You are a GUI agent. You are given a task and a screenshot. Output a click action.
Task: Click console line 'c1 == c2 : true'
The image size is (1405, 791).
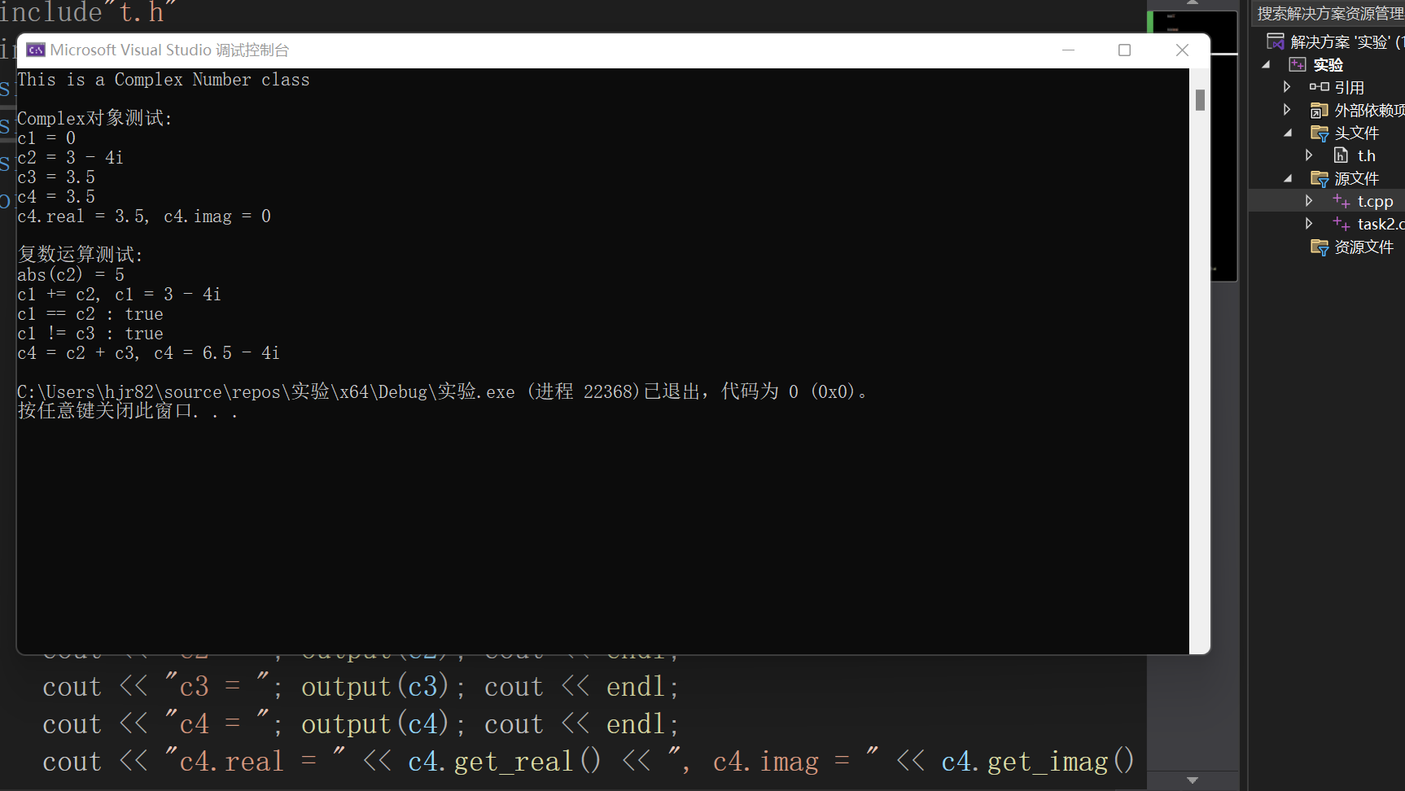(x=90, y=314)
